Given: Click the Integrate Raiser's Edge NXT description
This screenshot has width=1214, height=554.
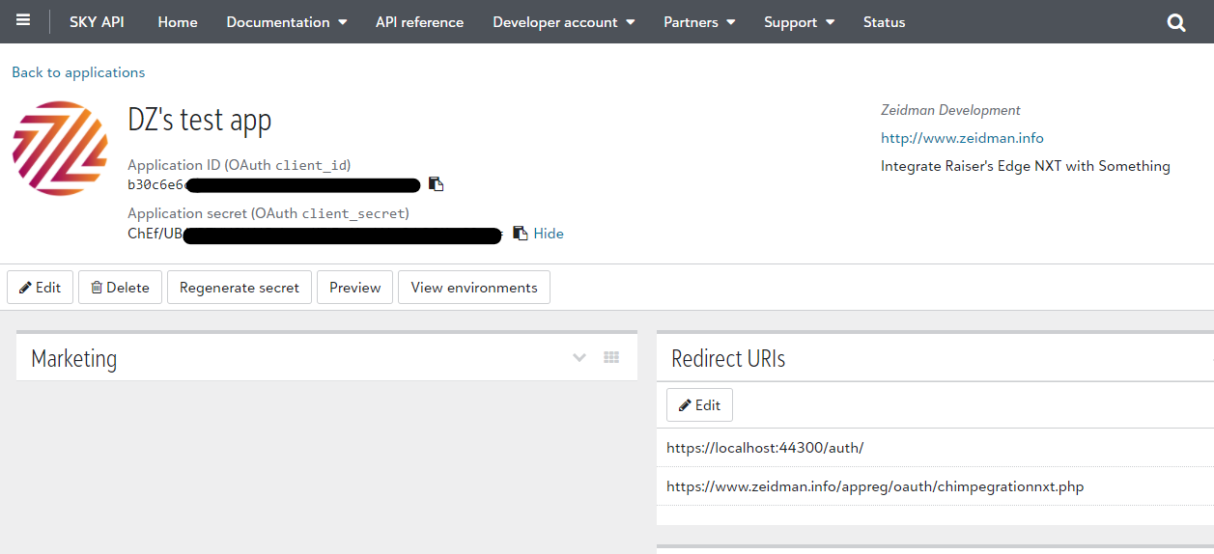Looking at the screenshot, I should (1026, 166).
